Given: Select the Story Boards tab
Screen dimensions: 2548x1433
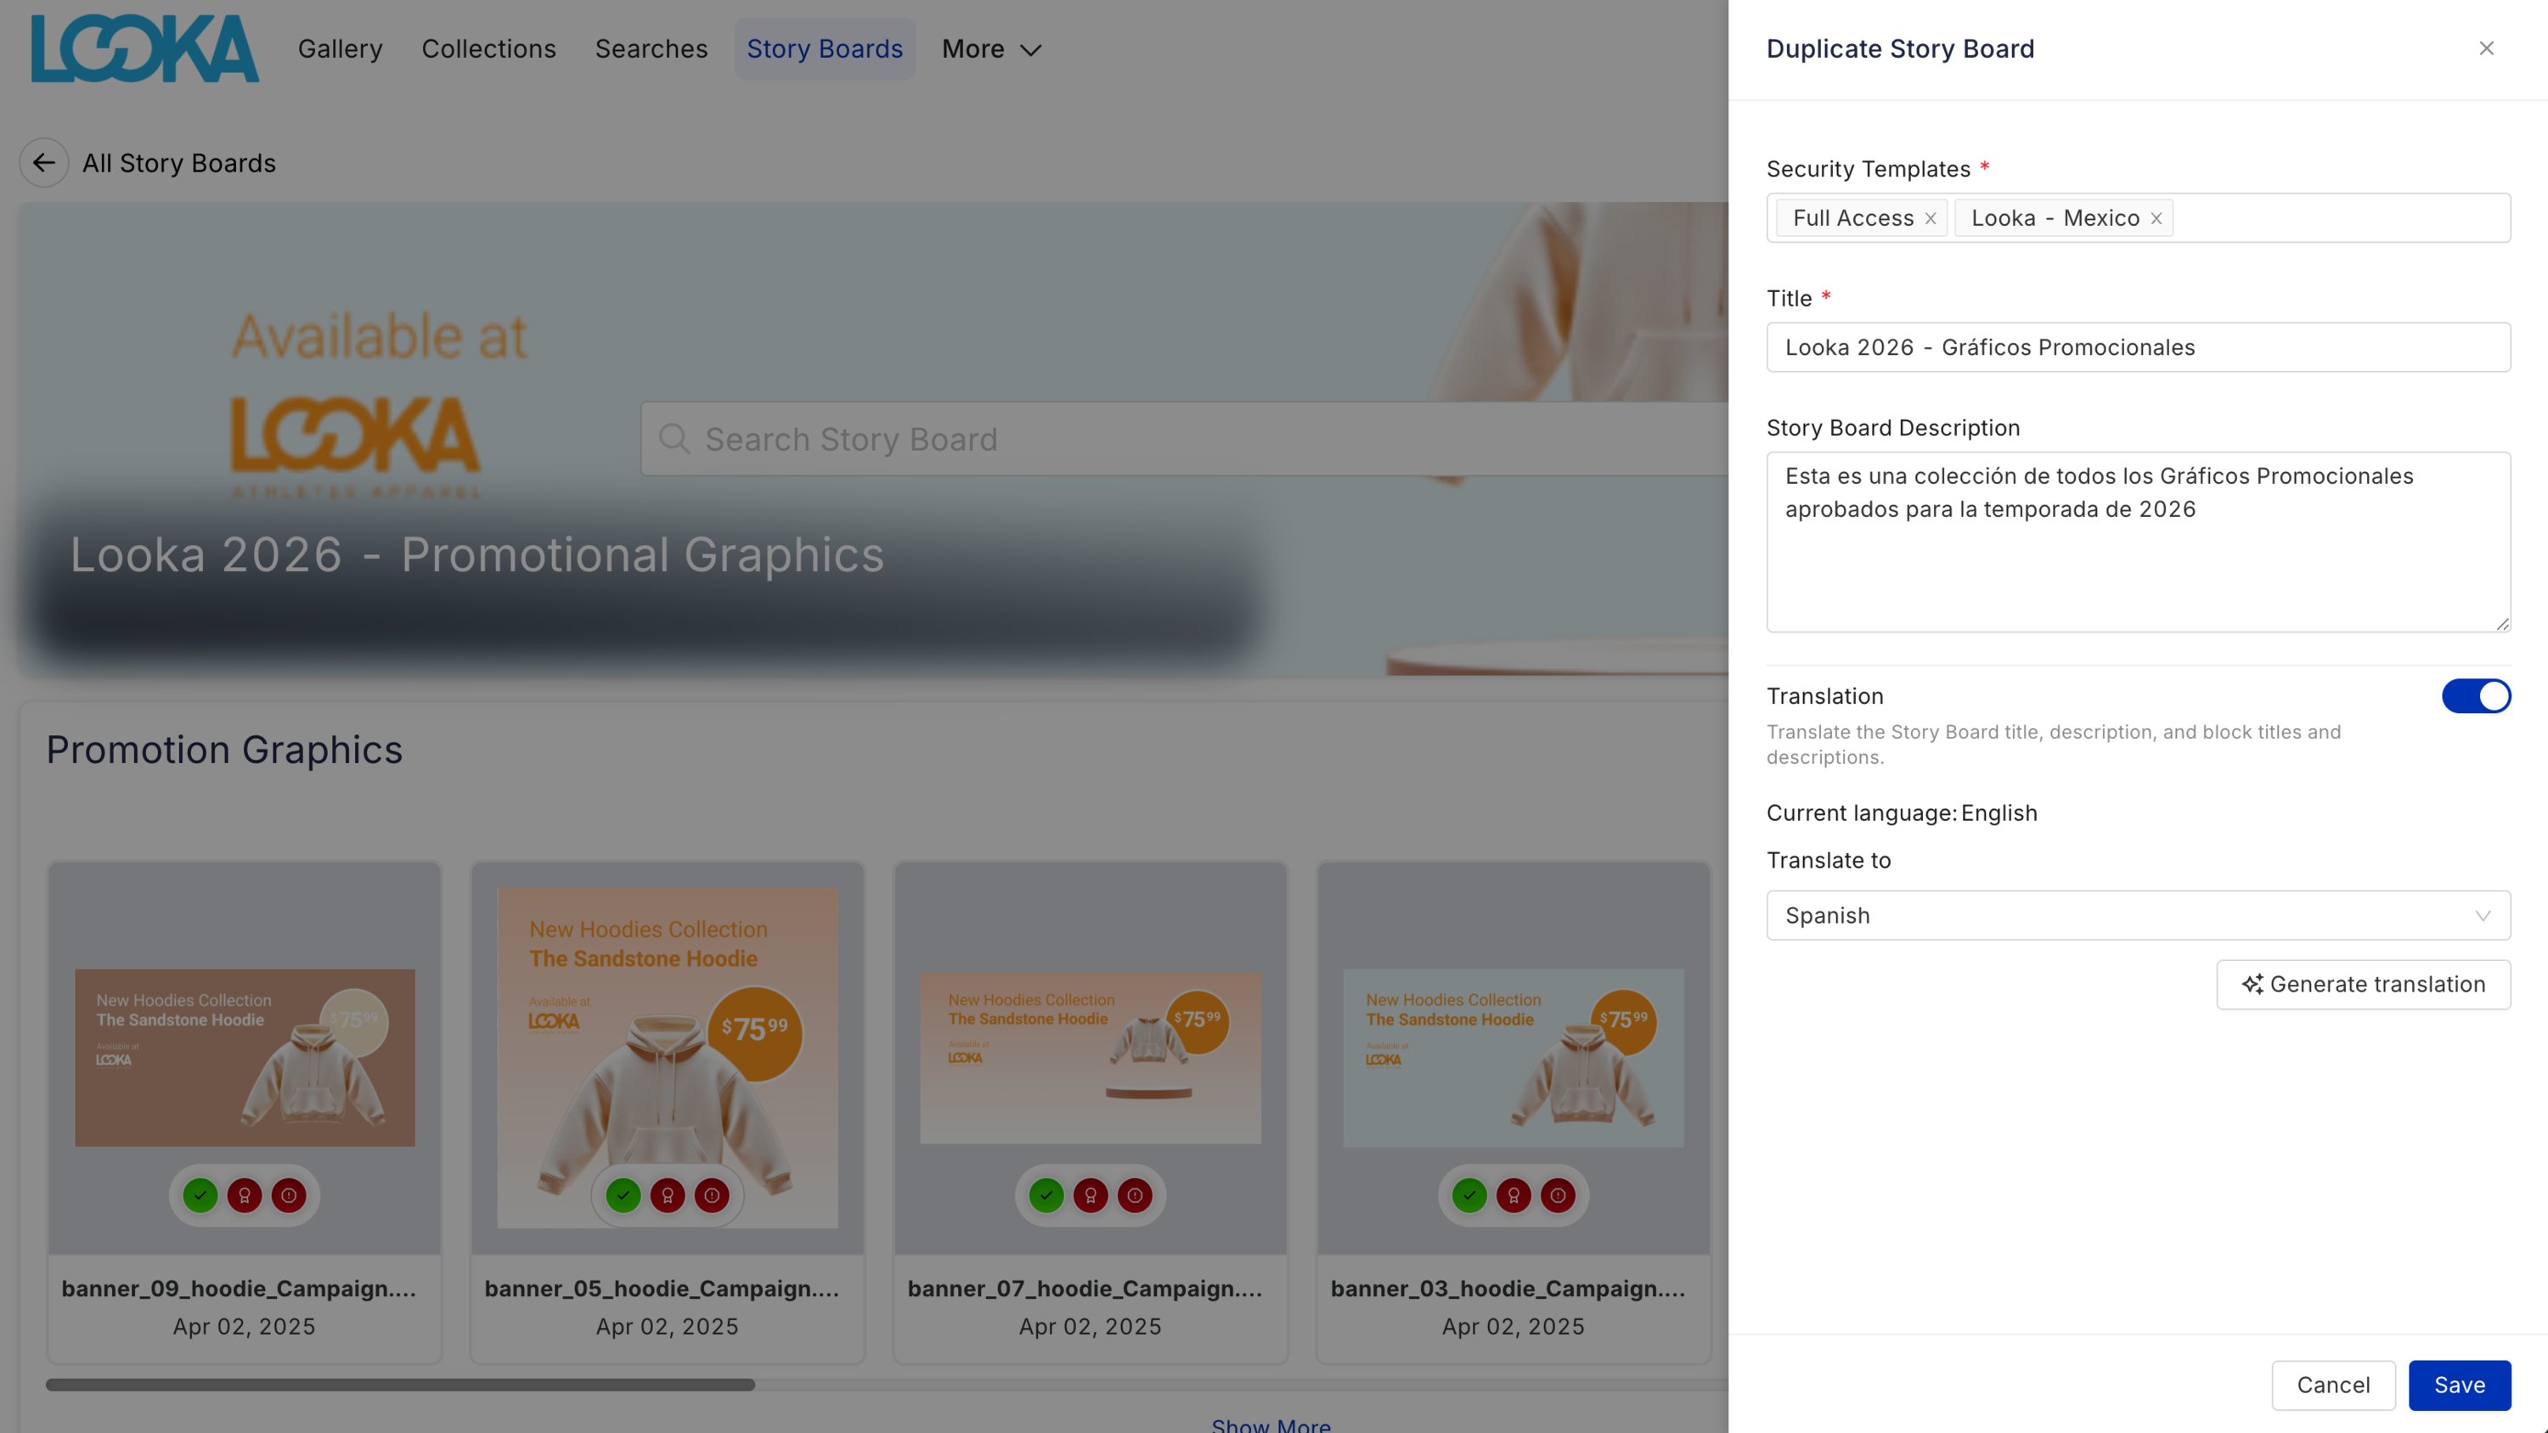Looking at the screenshot, I should tap(825, 48).
